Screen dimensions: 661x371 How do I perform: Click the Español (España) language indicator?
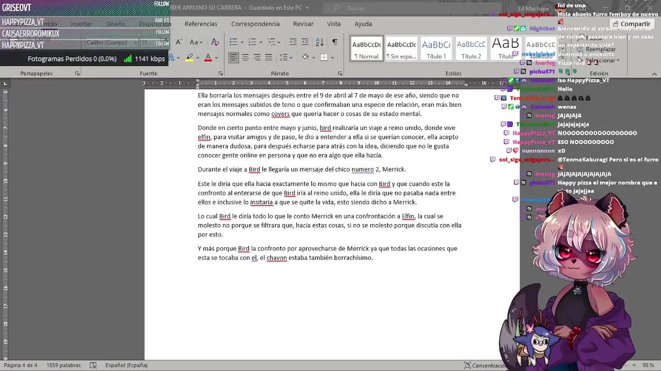[127, 365]
